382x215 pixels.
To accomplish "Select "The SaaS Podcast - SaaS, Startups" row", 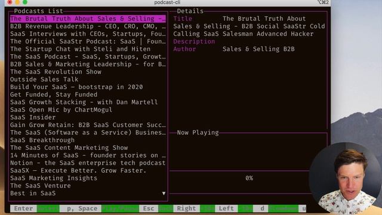I will [x=88, y=57].
